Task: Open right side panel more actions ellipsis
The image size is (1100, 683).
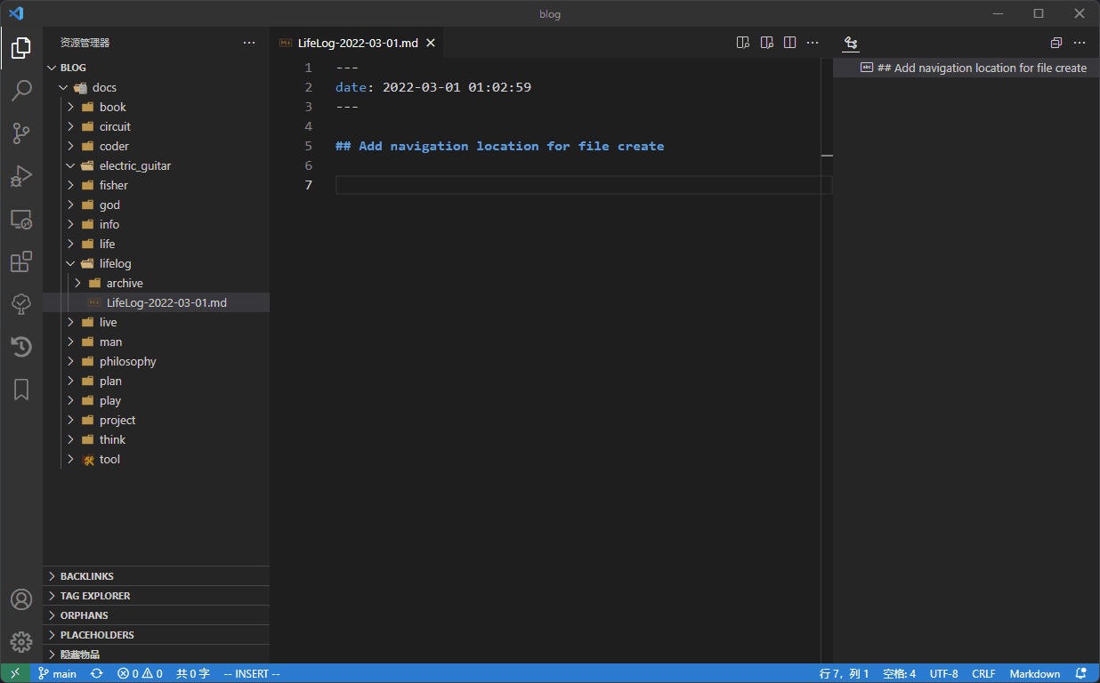Action: 1080,43
